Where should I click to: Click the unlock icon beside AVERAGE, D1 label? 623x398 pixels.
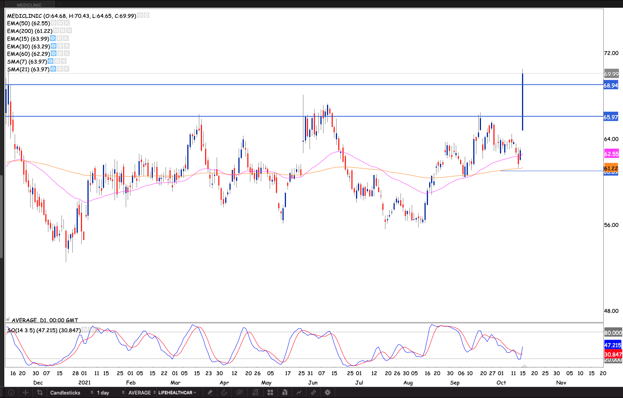[x=8, y=319]
